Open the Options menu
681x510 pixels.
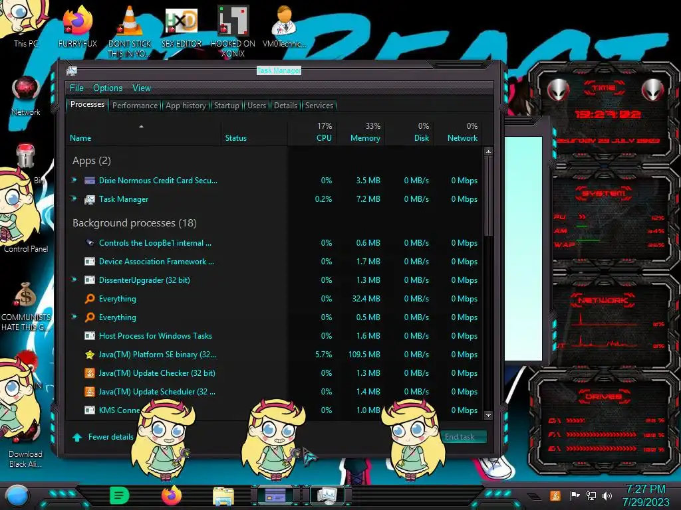tap(108, 88)
